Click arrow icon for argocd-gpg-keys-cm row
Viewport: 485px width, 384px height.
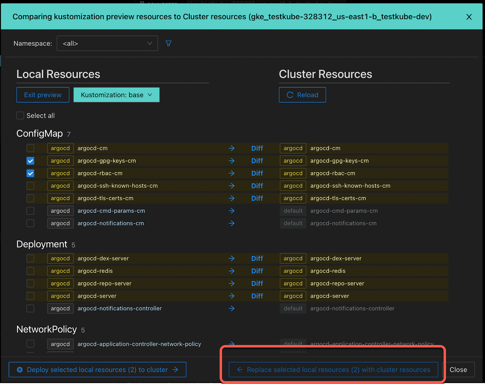(x=232, y=161)
